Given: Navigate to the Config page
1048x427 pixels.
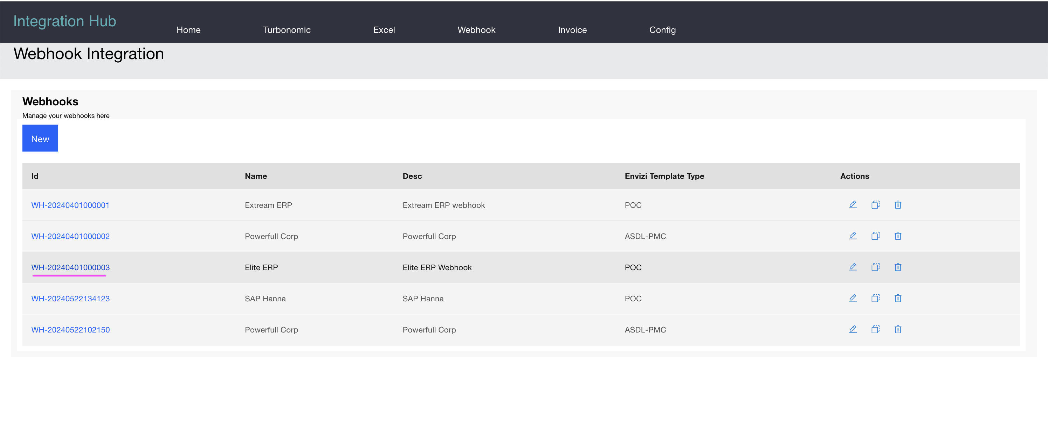Looking at the screenshot, I should 662,30.
